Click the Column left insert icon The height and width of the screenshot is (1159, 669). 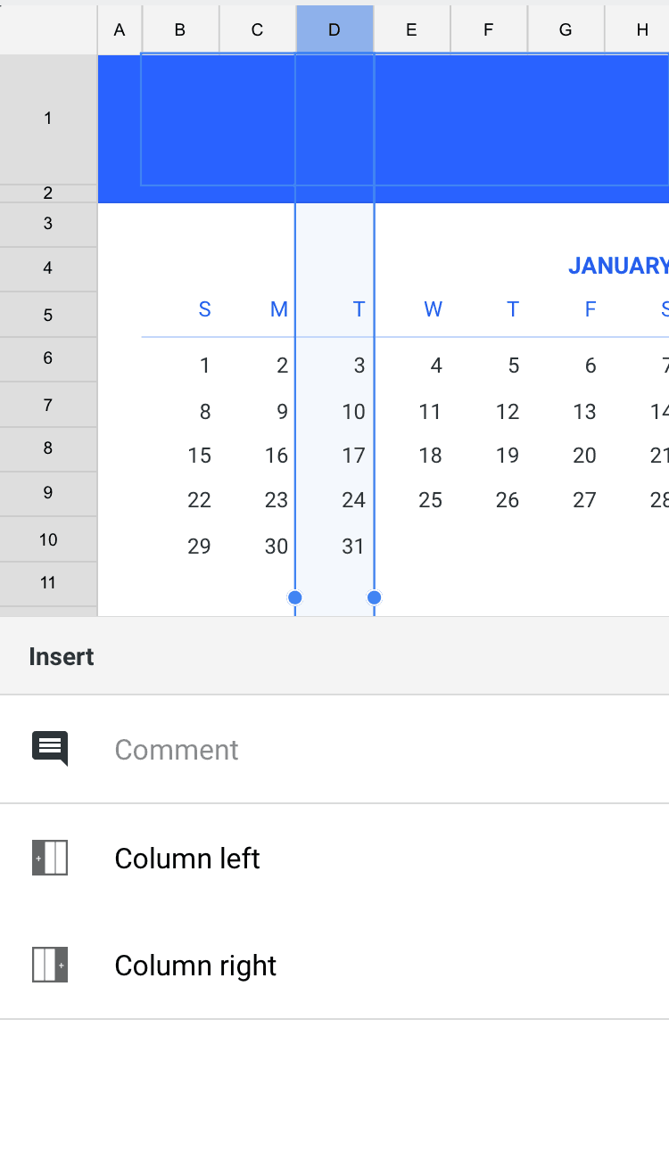(x=50, y=858)
